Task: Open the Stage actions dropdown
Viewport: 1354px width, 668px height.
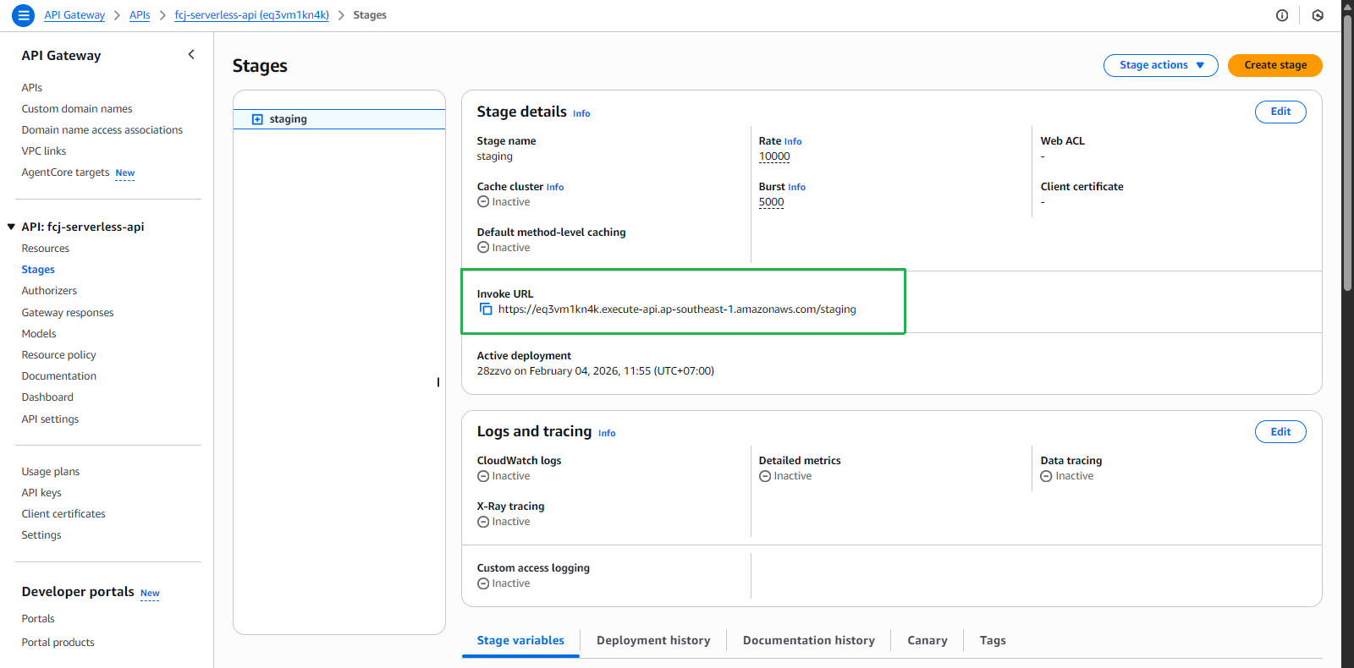Action: (1161, 65)
